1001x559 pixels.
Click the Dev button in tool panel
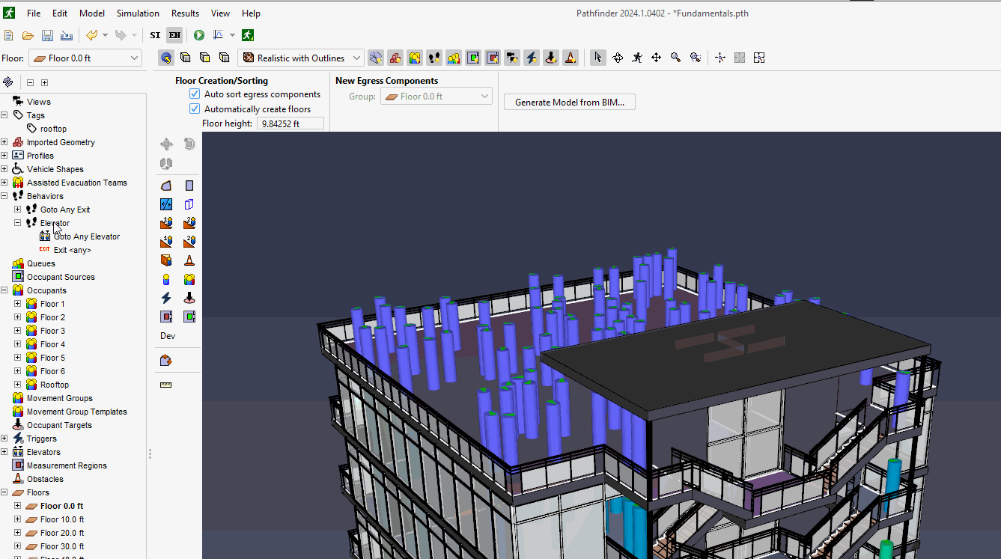click(168, 336)
